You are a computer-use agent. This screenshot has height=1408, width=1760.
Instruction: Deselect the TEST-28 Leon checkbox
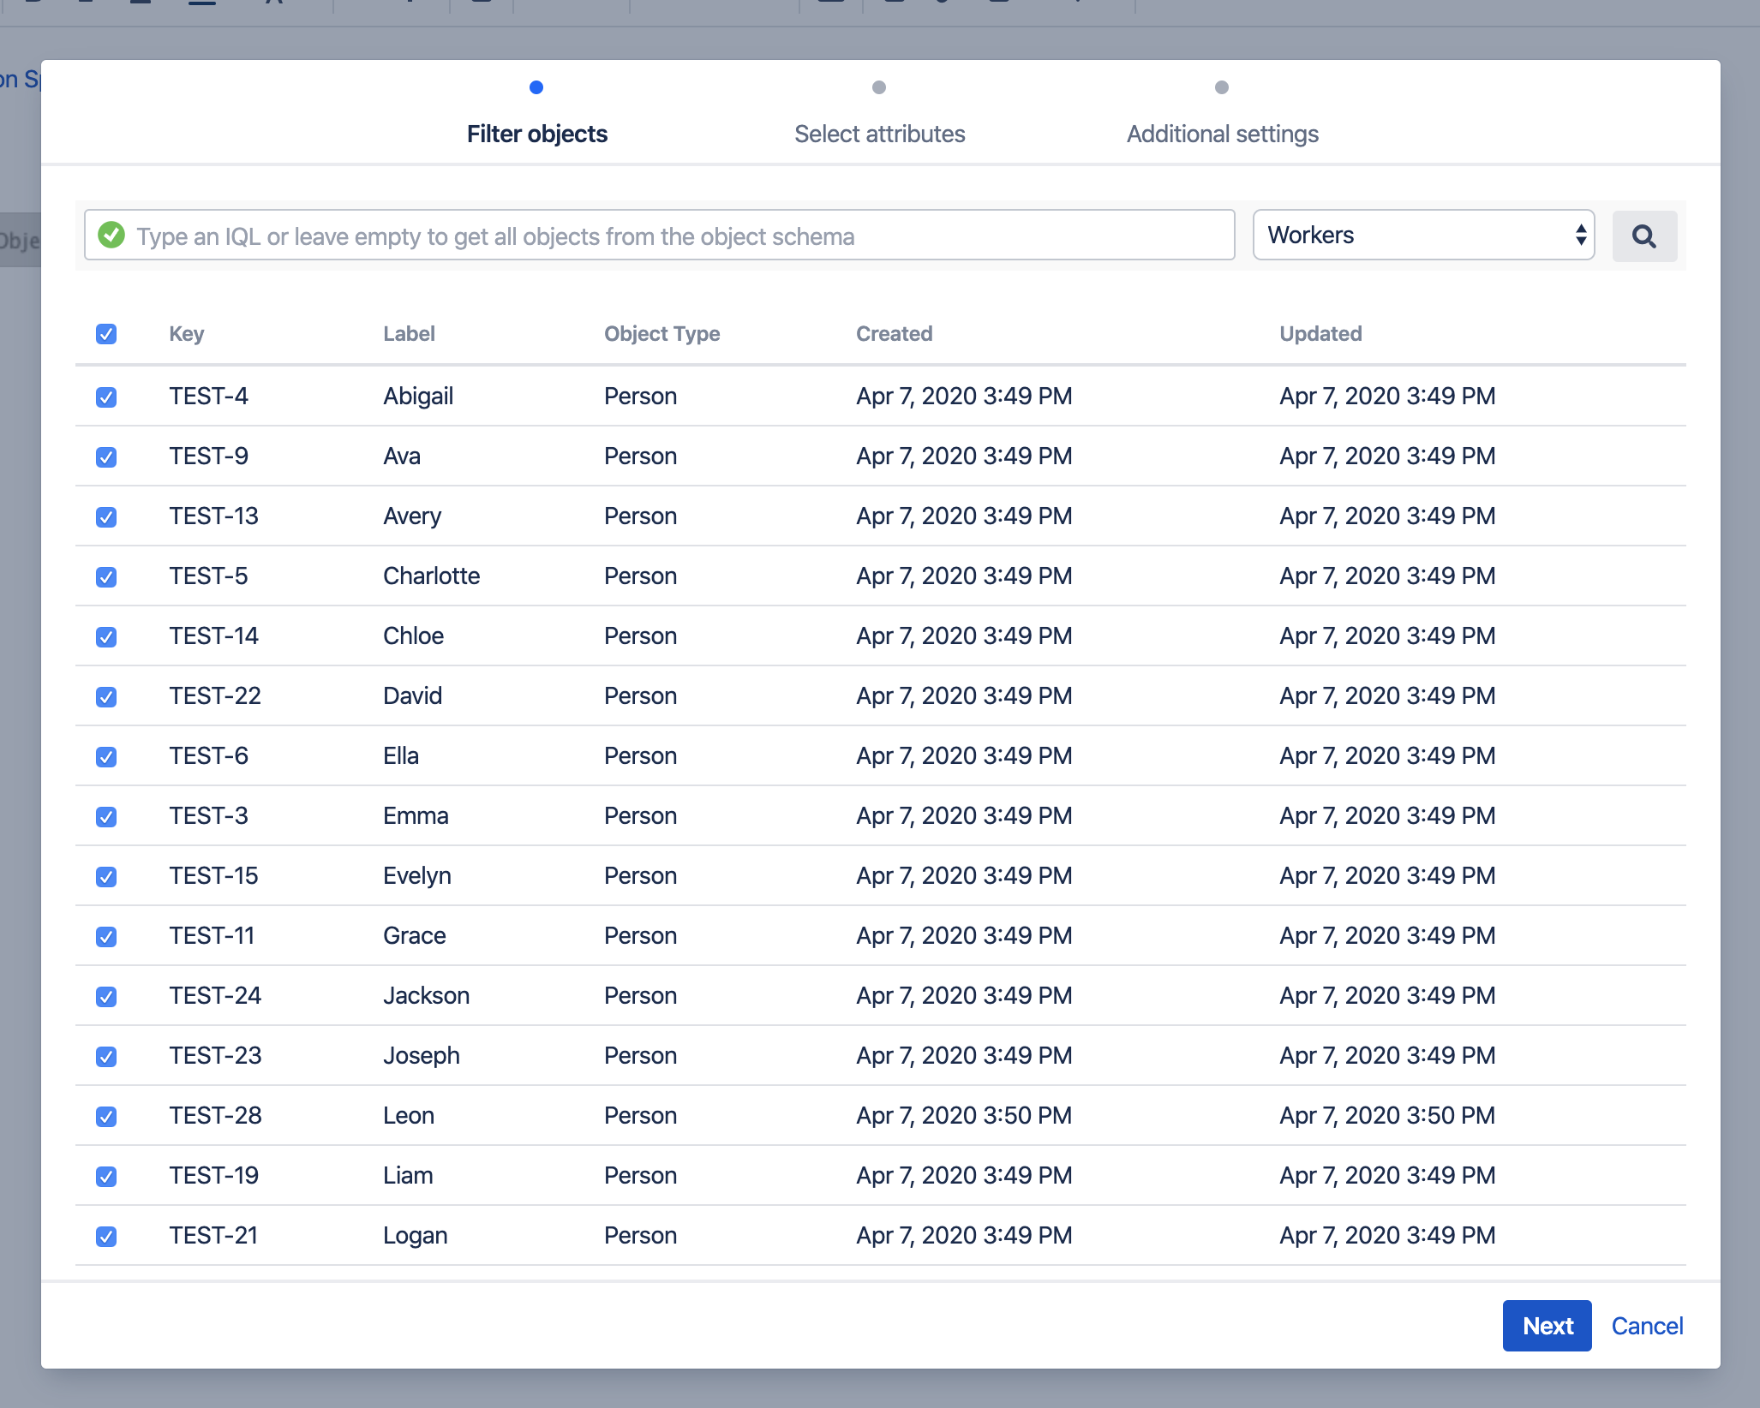[x=106, y=1117]
